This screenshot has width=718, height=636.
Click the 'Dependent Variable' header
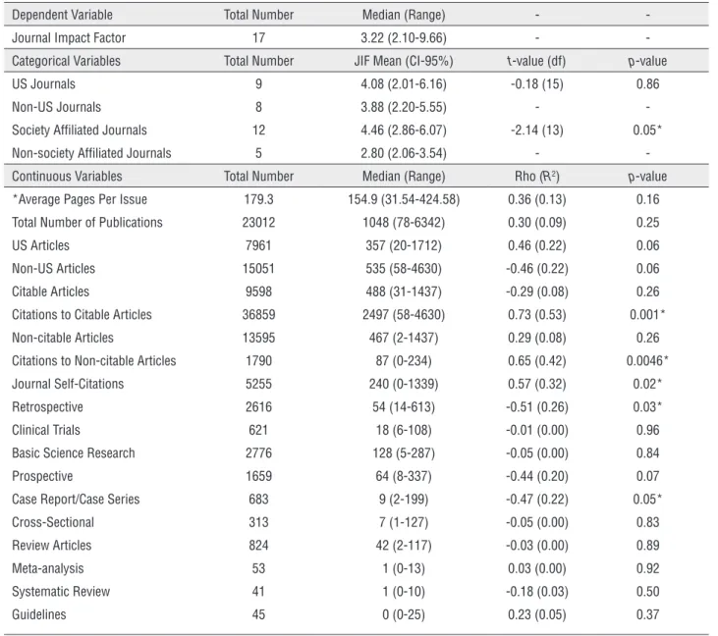tap(62, 15)
